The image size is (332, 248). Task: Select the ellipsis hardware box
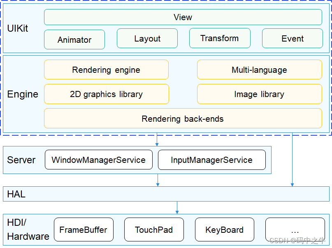[x=295, y=229]
